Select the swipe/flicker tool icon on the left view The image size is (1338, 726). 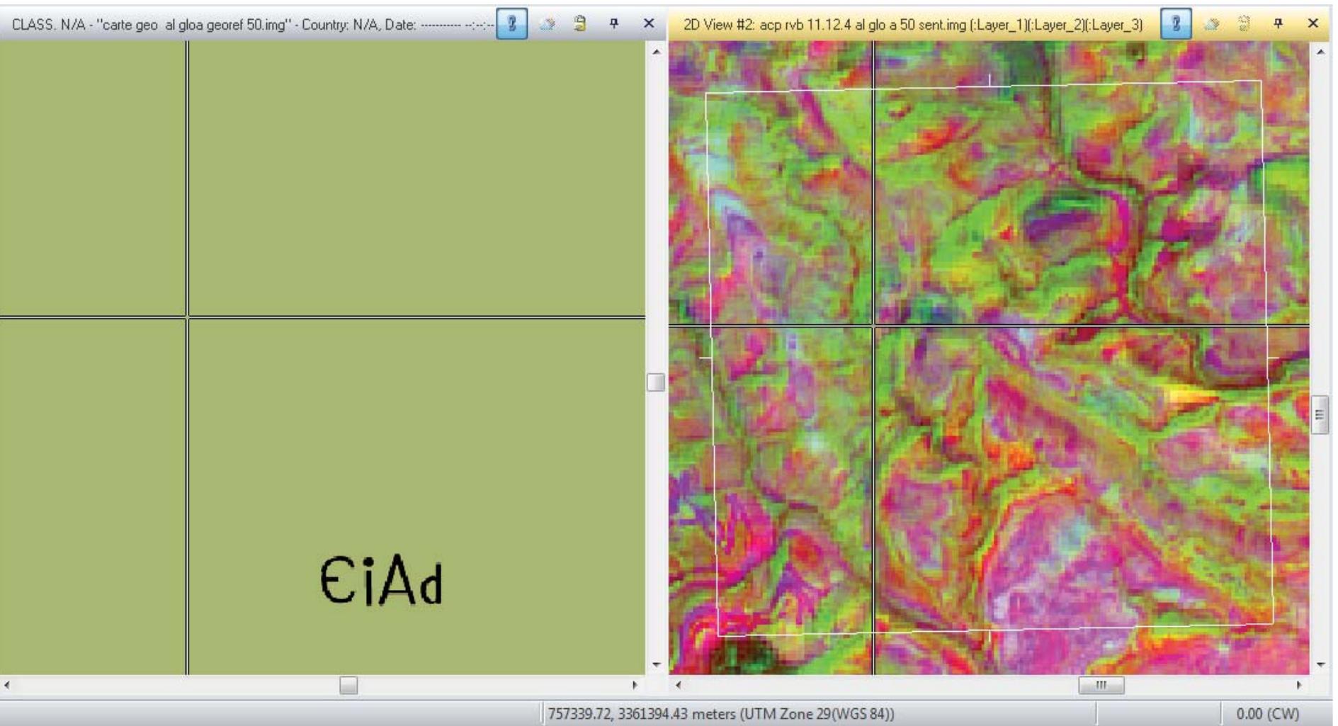point(549,23)
